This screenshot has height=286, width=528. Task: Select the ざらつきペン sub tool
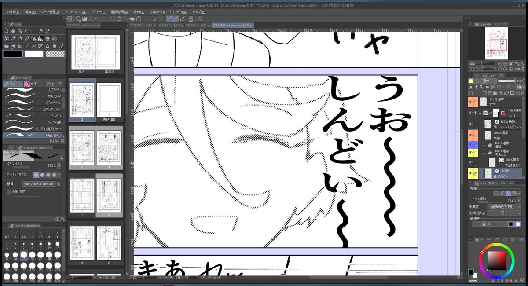(32, 102)
